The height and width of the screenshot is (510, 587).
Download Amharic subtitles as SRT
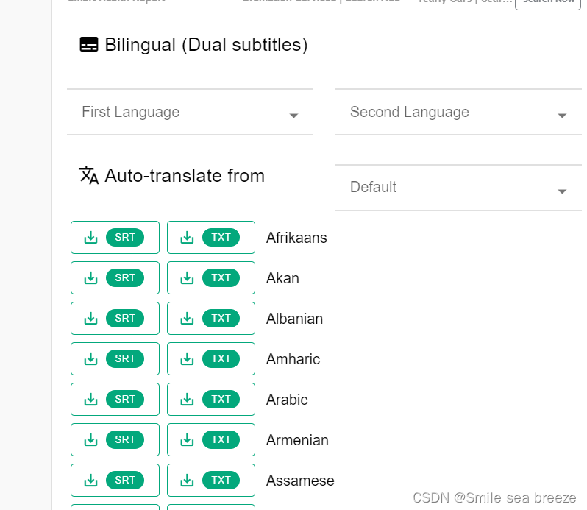point(115,358)
